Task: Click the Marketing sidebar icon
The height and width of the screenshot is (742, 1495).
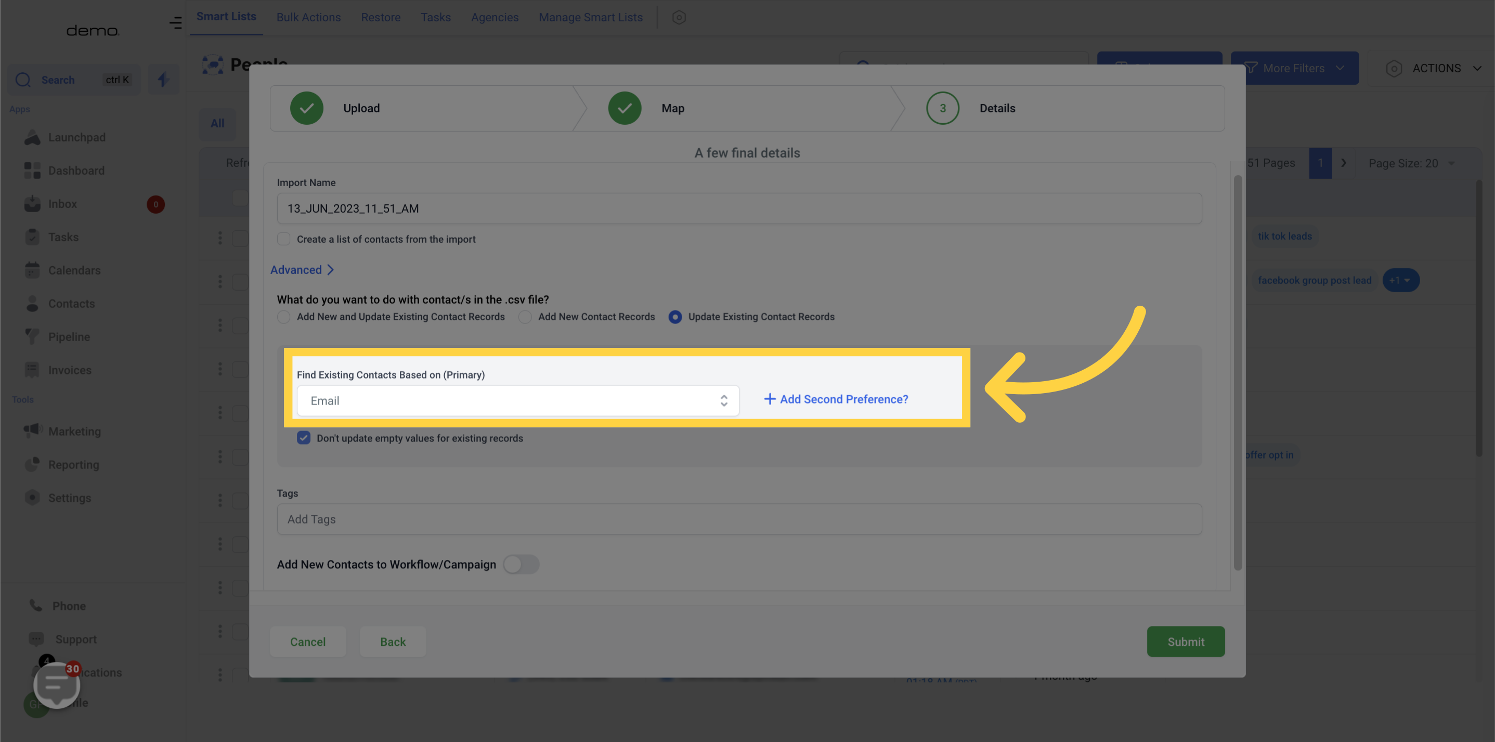Action: point(32,430)
